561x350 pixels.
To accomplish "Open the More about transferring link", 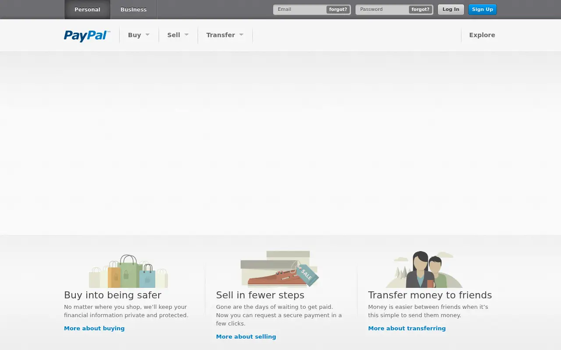I will coord(407,328).
